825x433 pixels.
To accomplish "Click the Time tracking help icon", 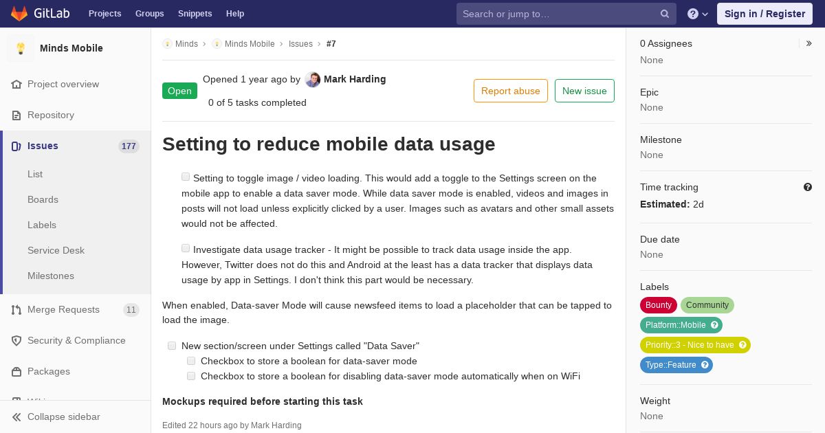I will [808, 187].
